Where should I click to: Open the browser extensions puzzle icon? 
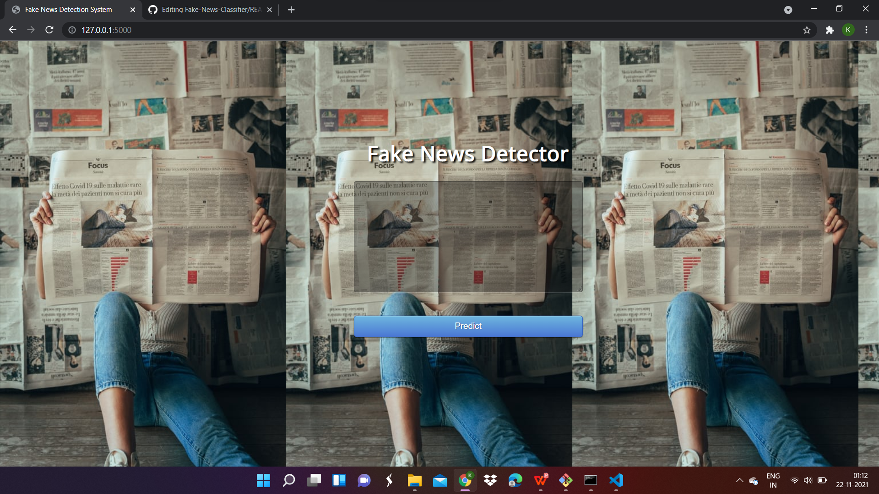830,30
